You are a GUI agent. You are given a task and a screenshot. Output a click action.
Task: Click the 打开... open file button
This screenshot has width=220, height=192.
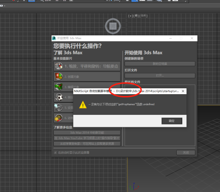tap(160, 75)
